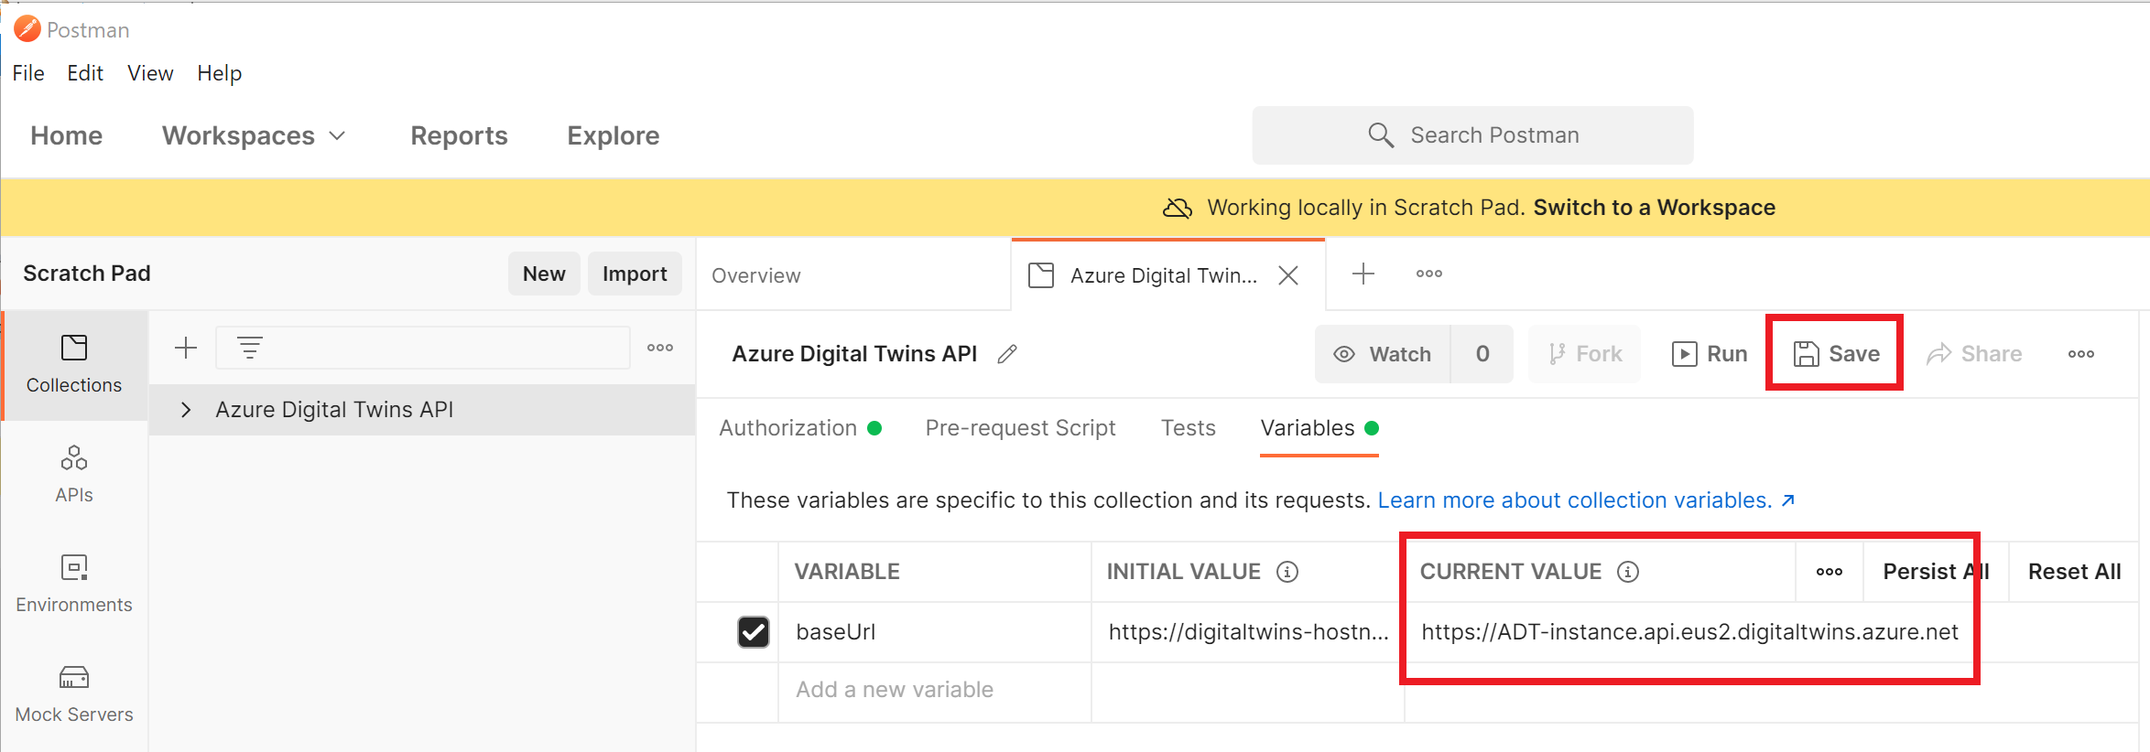Image resolution: width=2150 pixels, height=752 pixels.
Task: Click the Import button
Action: (x=635, y=274)
